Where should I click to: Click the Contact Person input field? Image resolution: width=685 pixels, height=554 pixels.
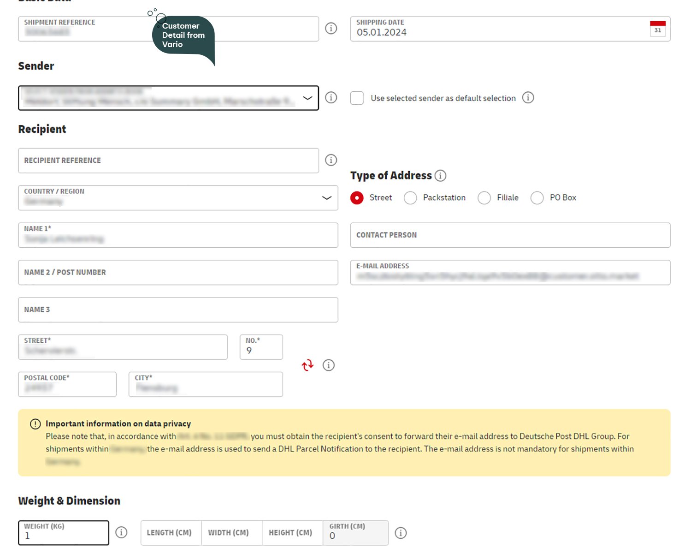coord(510,235)
